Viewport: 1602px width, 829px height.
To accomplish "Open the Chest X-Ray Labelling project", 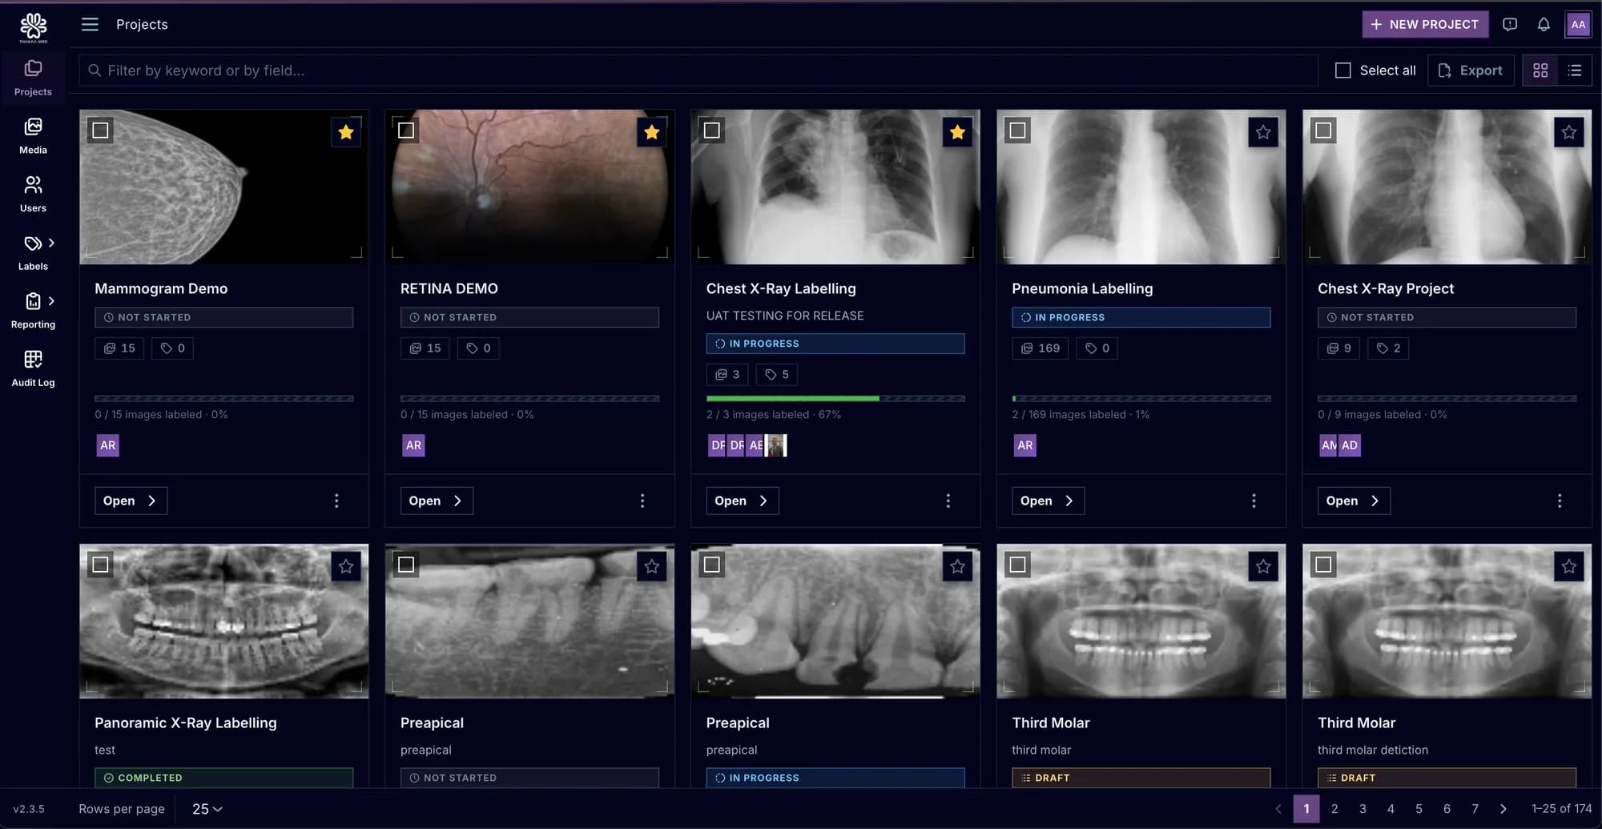I will tap(743, 501).
